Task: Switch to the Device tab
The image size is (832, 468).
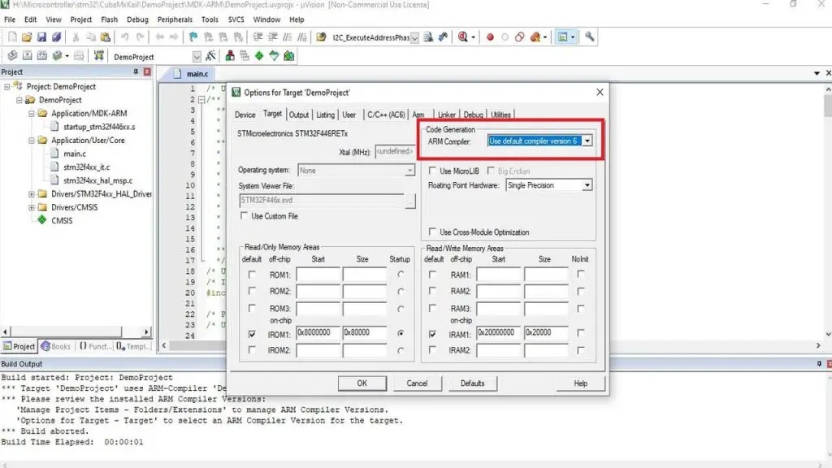Action: (x=245, y=115)
